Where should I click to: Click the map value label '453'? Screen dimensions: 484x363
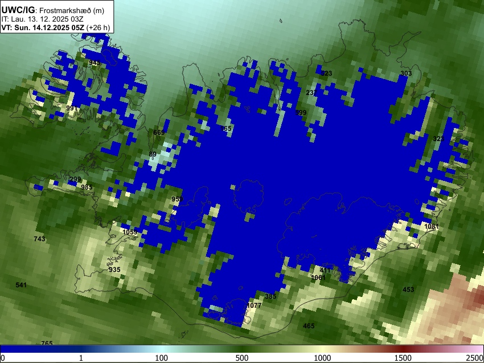click(408, 290)
